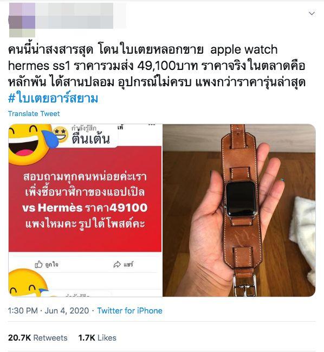View the 20.7K Retweets list

pyautogui.click(x=38, y=338)
